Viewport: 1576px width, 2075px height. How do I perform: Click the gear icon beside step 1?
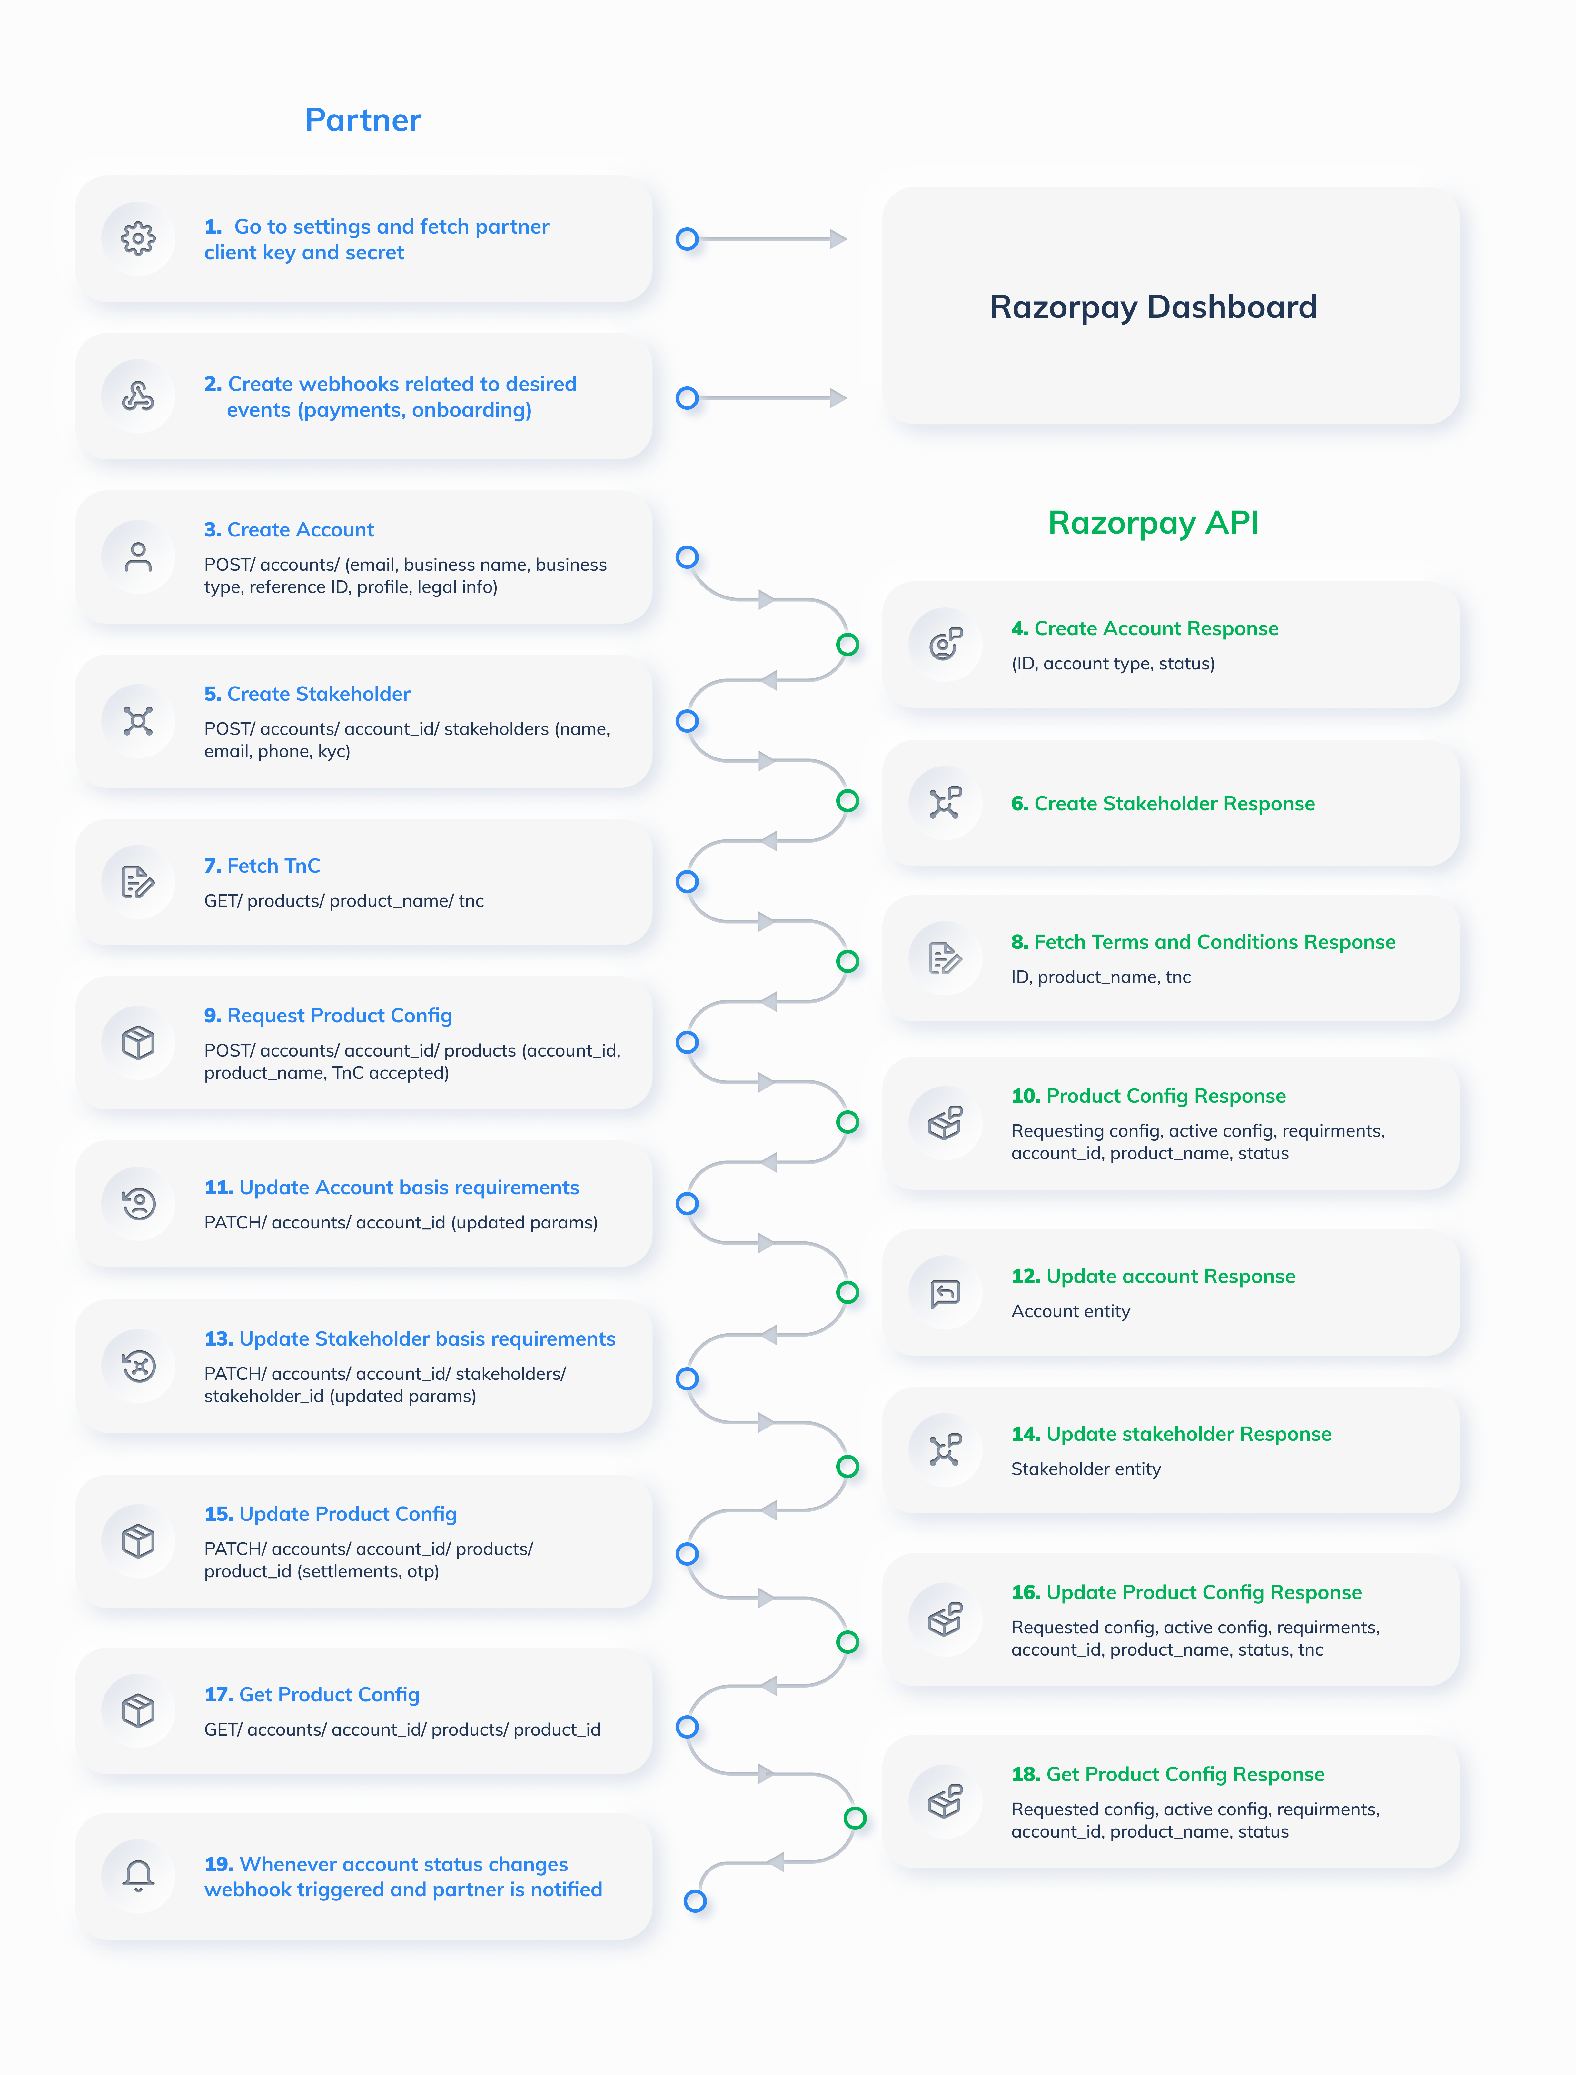(138, 238)
